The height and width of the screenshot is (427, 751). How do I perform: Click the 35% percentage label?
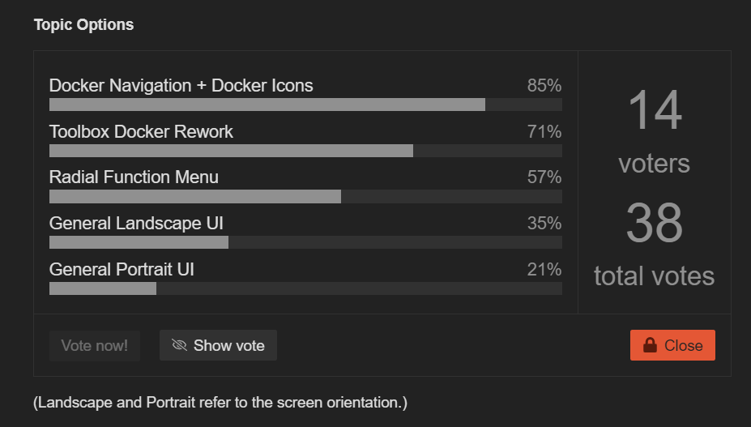pyautogui.click(x=544, y=223)
